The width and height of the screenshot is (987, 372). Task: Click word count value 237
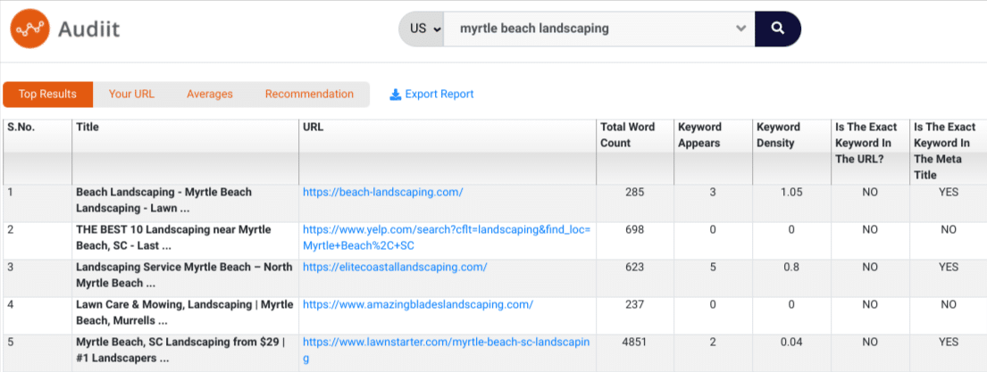(x=634, y=305)
